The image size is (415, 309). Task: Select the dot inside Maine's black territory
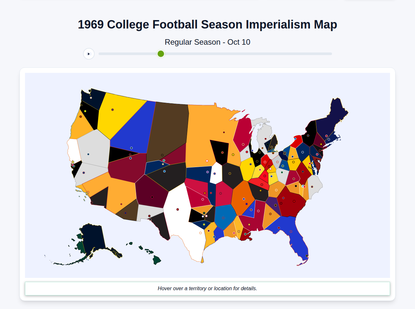click(x=308, y=135)
